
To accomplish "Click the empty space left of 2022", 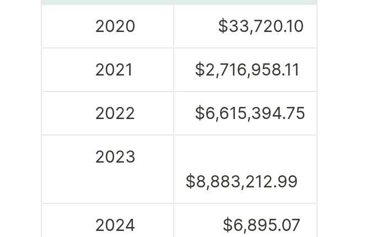I will 66,114.
